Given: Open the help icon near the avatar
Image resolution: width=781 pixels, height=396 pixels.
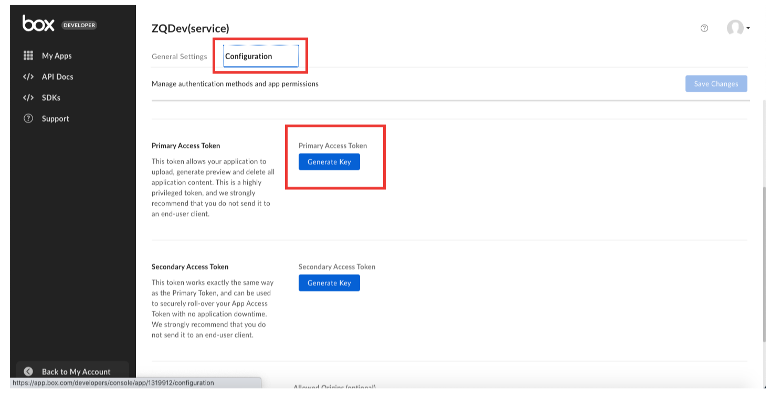Looking at the screenshot, I should pyautogui.click(x=704, y=28).
